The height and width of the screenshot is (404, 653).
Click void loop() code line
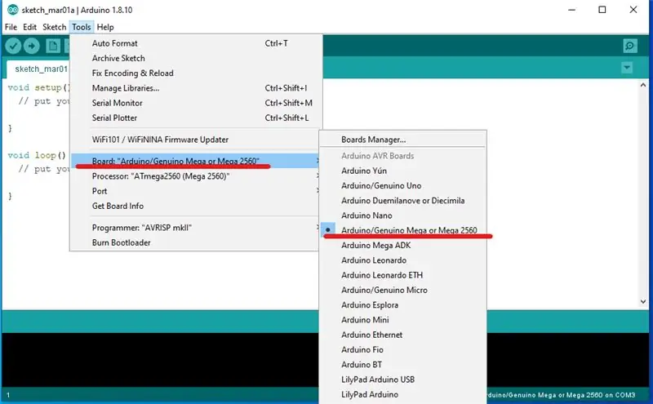pos(37,155)
